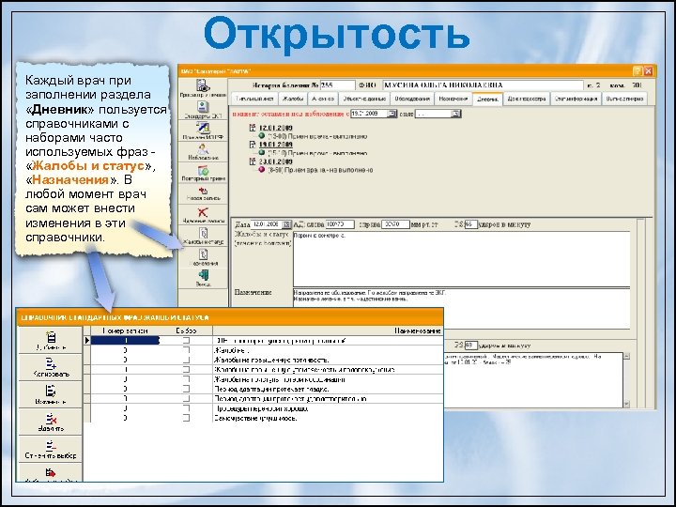This screenshot has width=676, height=507.
Task: Click the help question mark in title bar
Action: (x=638, y=71)
